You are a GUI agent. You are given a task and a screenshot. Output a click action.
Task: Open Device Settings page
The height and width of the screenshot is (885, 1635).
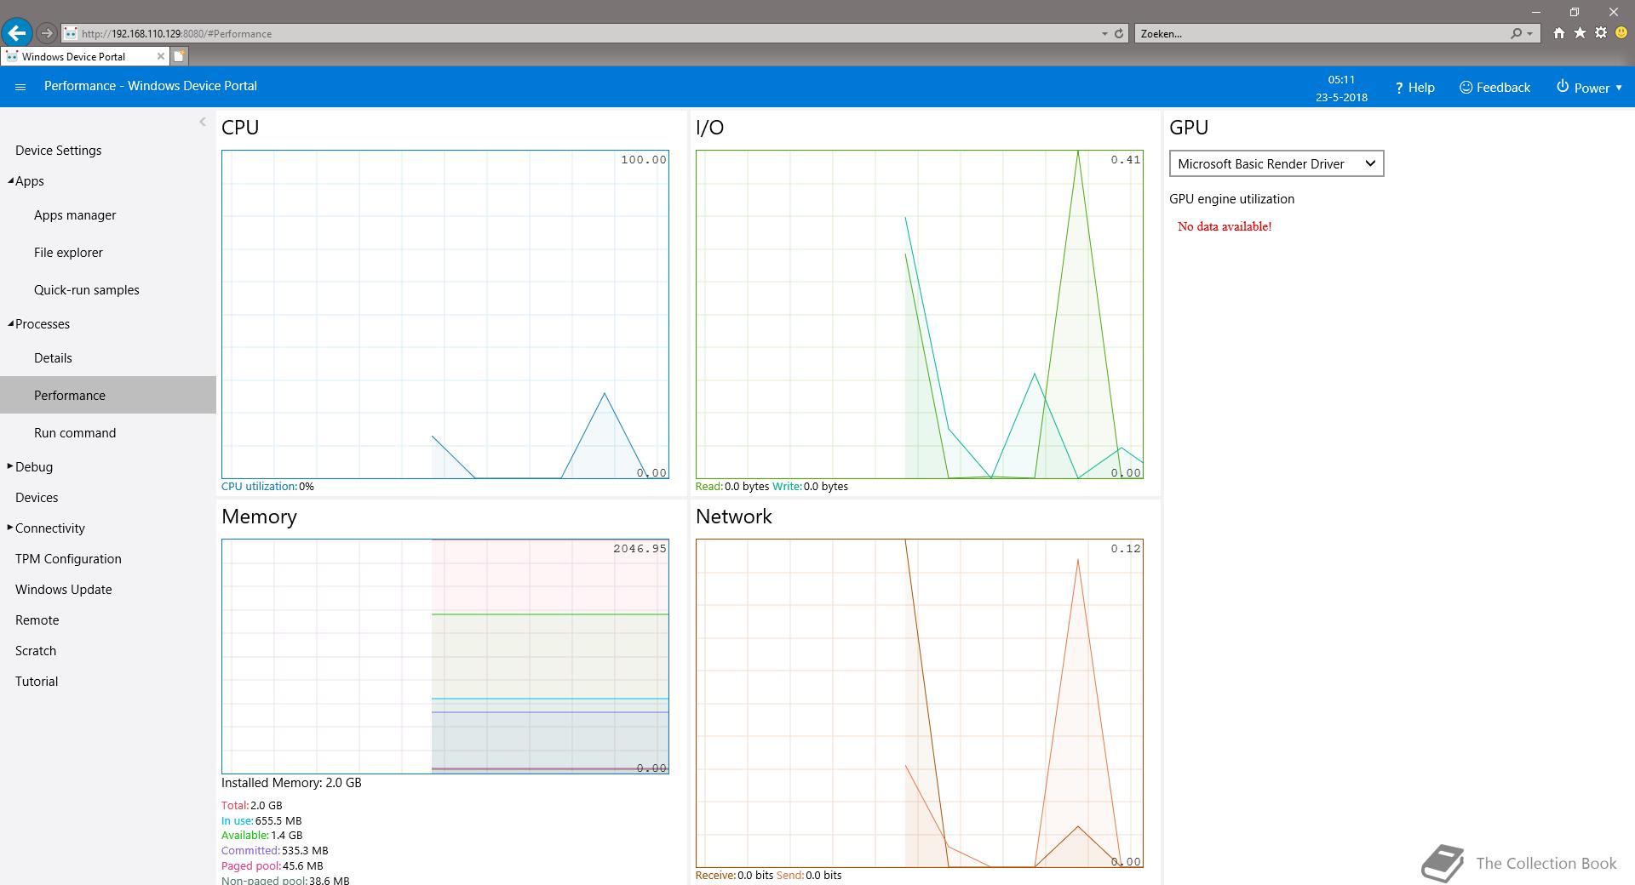click(x=59, y=151)
